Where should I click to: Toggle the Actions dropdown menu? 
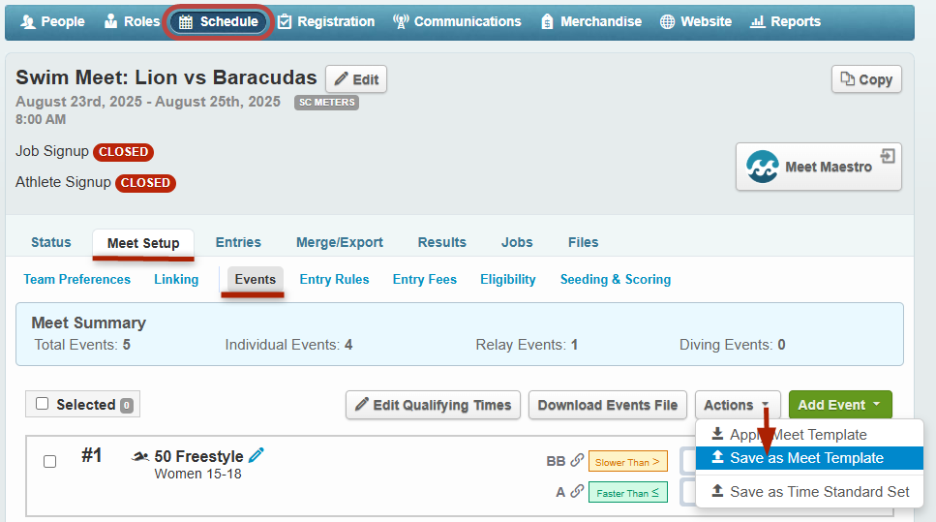click(x=737, y=405)
